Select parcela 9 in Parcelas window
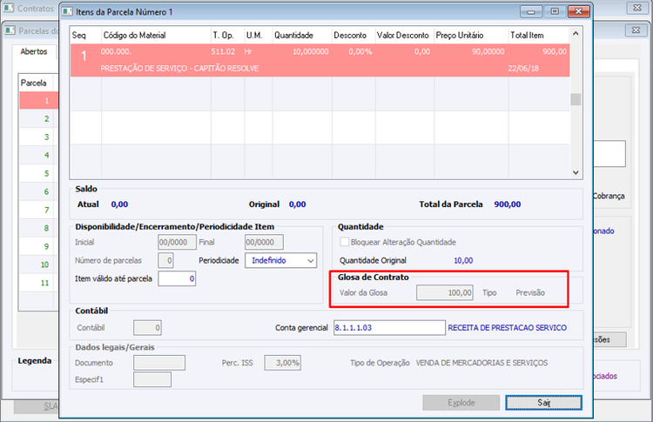This screenshot has height=422, width=653. click(x=38, y=246)
